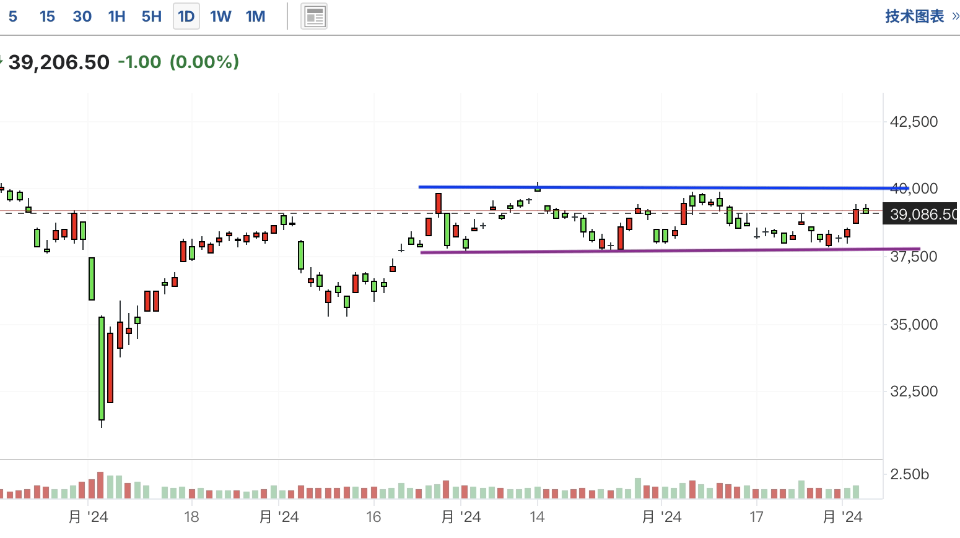Click the (0.00%) percent change
Viewport: 960px width, 538px height.
click(x=204, y=62)
